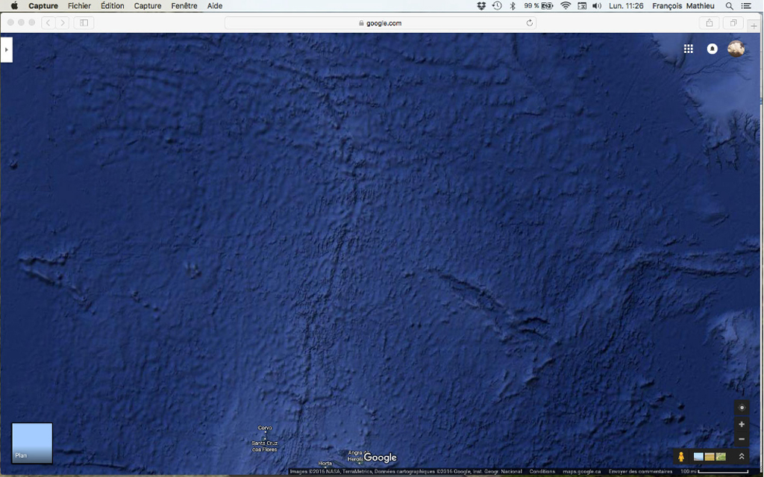This screenshot has width=764, height=477.
Task: Zoom out of the map
Action: [x=741, y=439]
